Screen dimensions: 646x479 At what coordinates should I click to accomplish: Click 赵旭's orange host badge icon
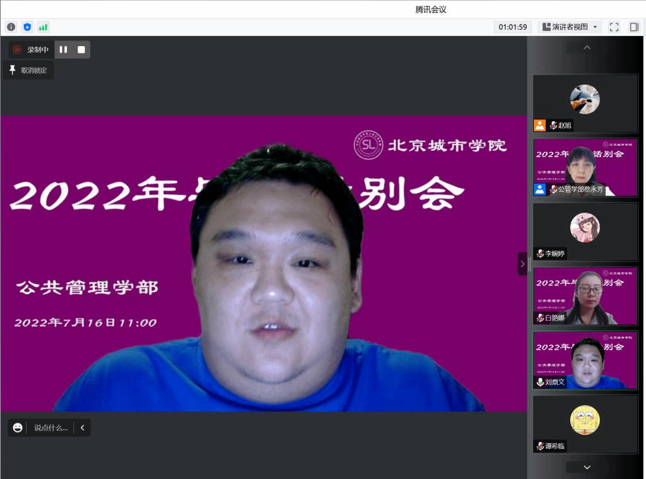pyautogui.click(x=539, y=125)
